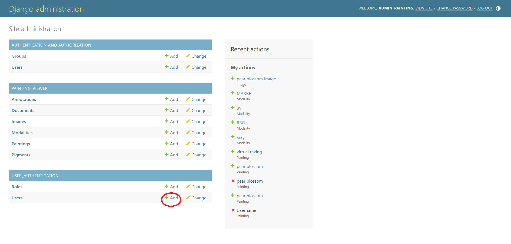511x244 pixels.
Task: Open the Paintings model list
Action: [21, 144]
